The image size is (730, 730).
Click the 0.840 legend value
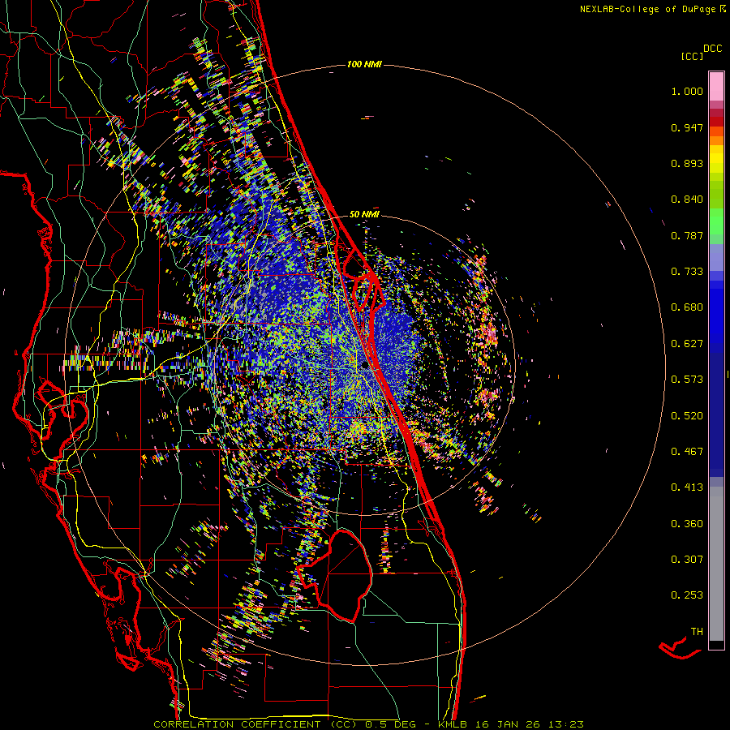point(687,200)
